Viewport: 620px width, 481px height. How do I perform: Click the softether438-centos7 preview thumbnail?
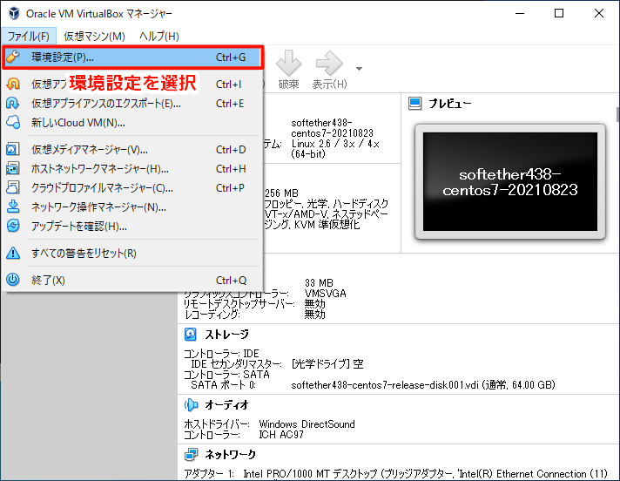(x=510, y=181)
